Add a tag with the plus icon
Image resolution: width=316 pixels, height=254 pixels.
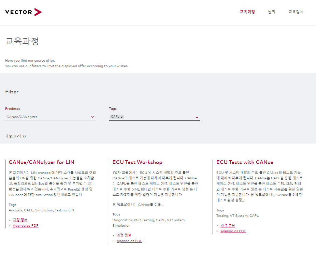[x=197, y=117]
